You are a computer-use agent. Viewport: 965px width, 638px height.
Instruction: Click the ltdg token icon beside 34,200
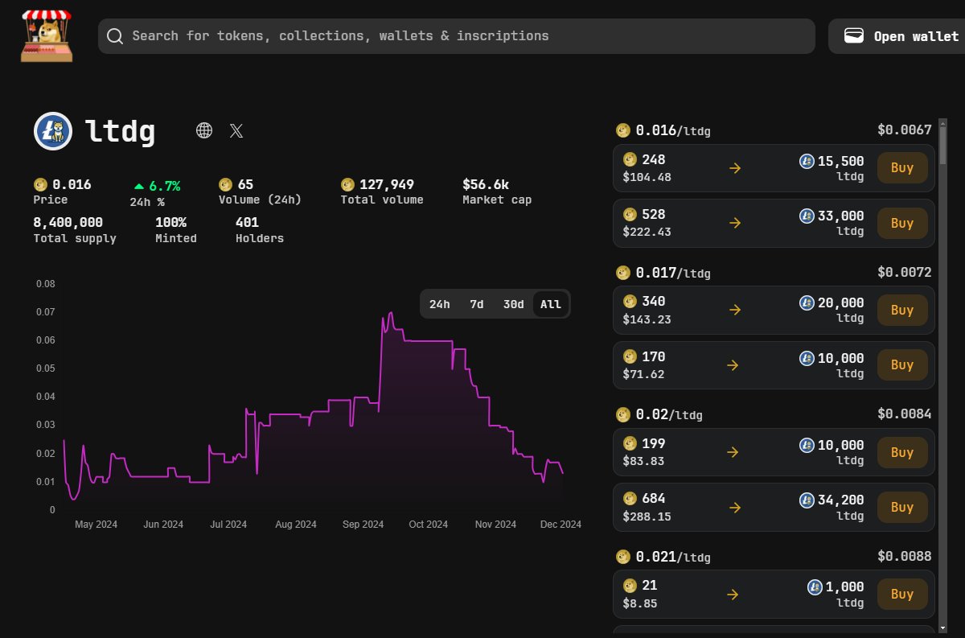(x=807, y=500)
